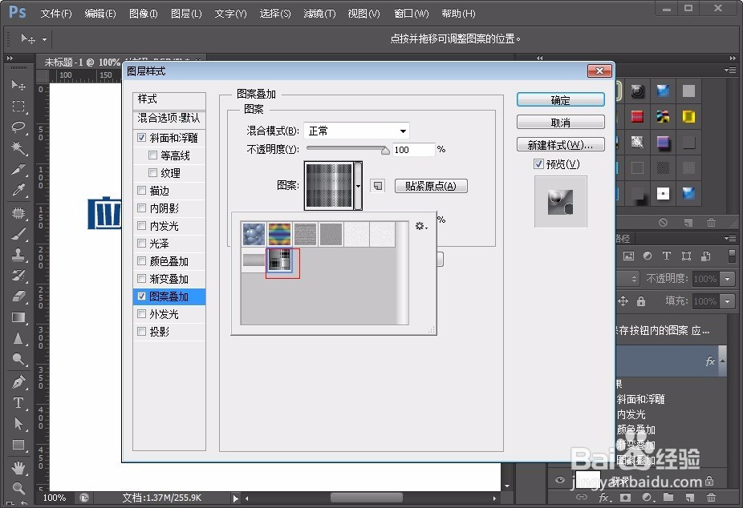Open Layers panel flyout menu
Screen dimensions: 743x508
point(730,239)
